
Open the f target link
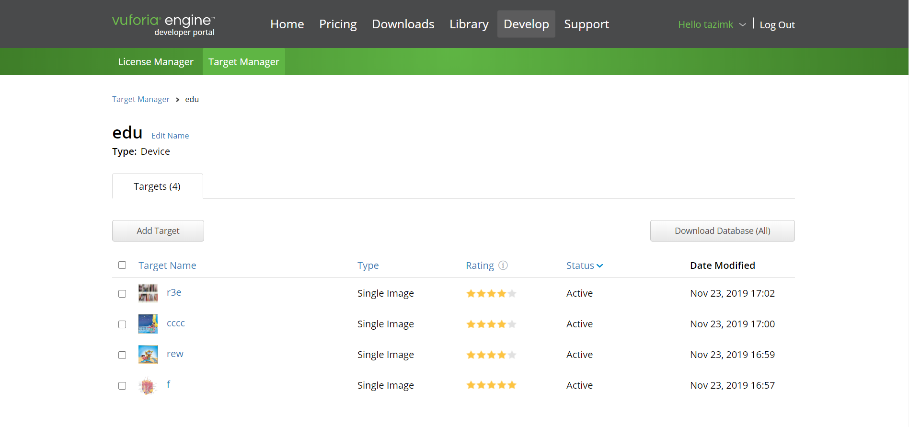pos(168,384)
